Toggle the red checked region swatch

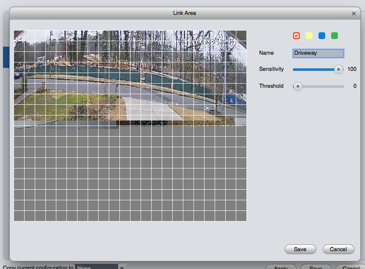pyautogui.click(x=296, y=36)
